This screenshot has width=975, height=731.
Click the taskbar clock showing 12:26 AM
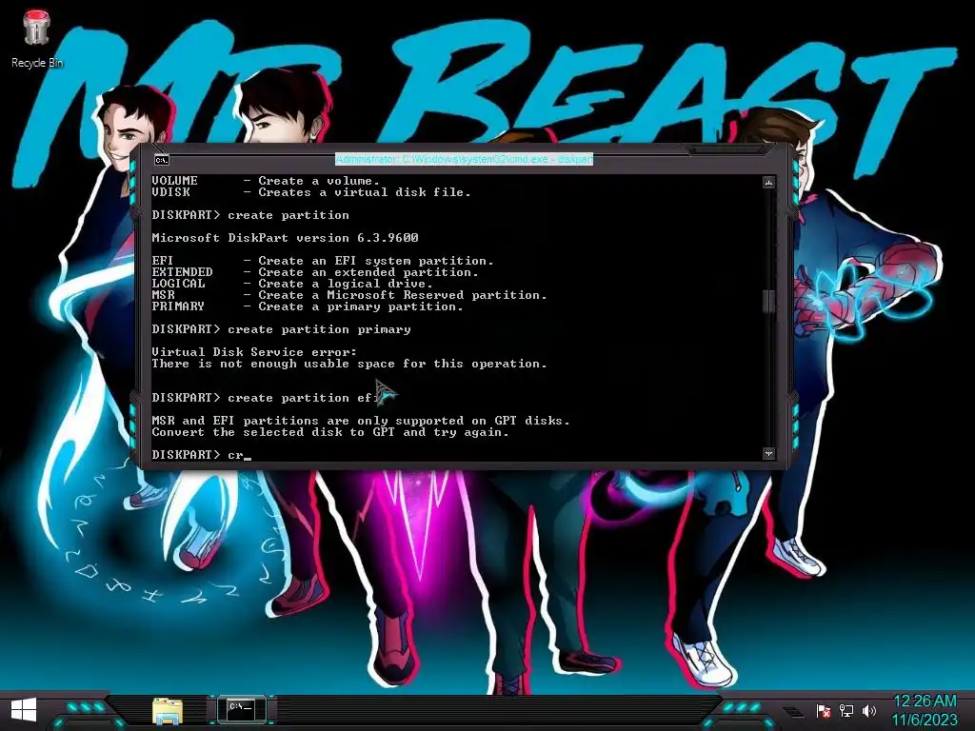point(925,701)
